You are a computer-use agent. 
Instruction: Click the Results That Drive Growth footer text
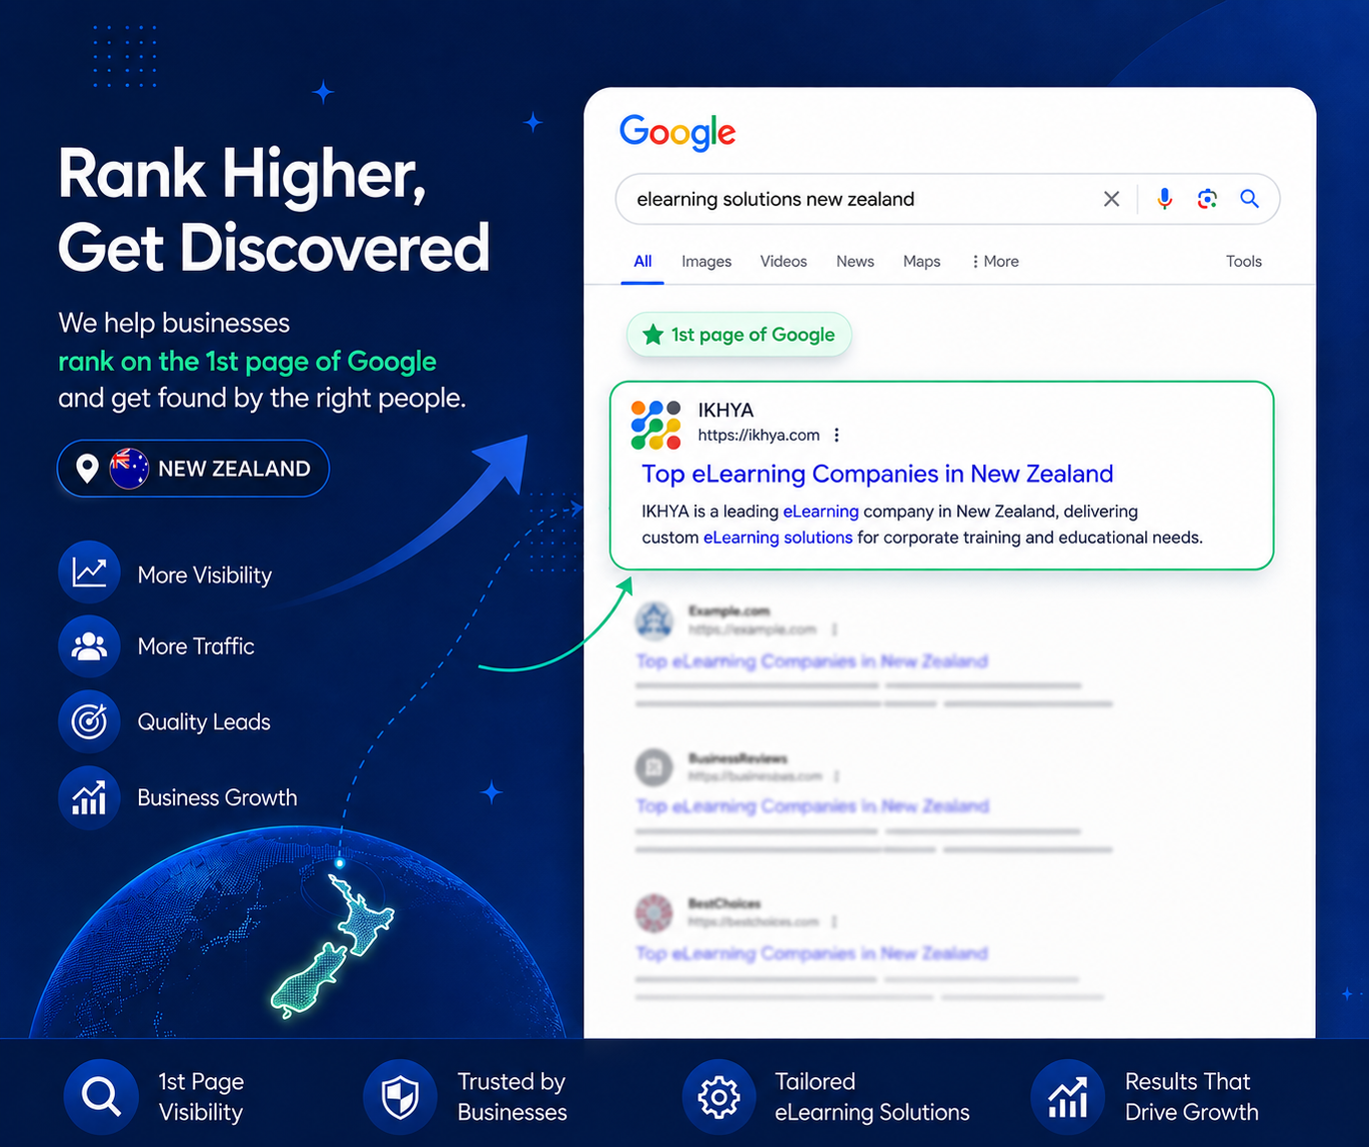1191,1097
